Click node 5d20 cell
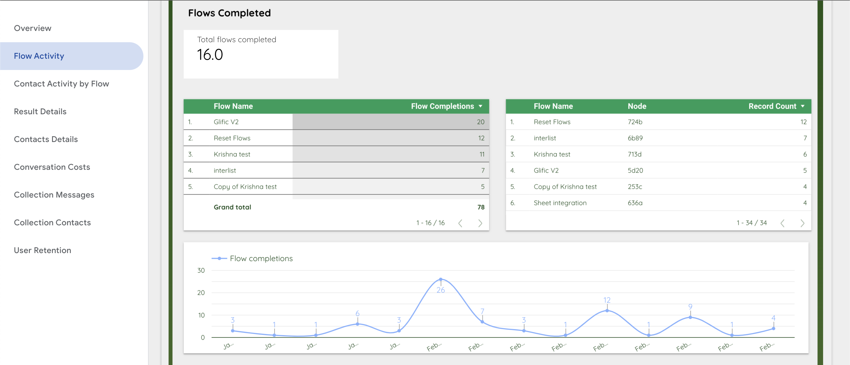This screenshot has height=365, width=850. tap(635, 170)
